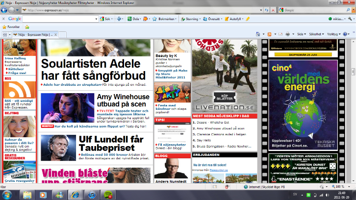Open the Clarence Clemons avled i helgen clip
Screen dimensions: 356x200
[x=221, y=134]
